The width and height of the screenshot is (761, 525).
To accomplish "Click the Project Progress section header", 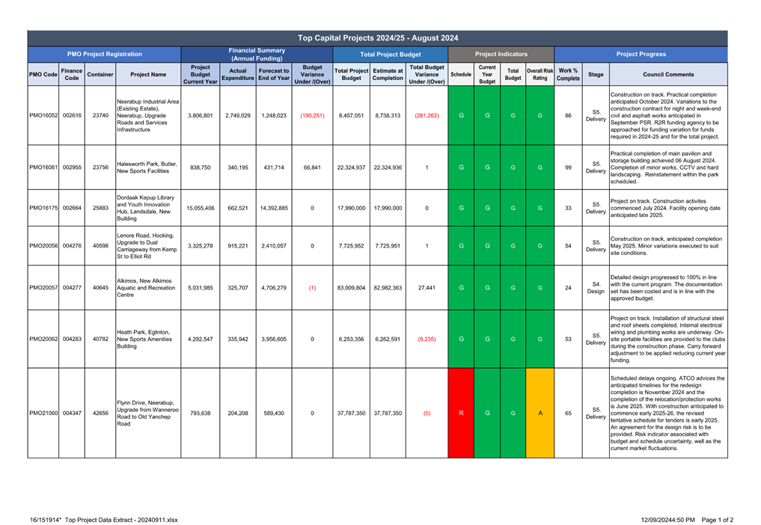I will point(641,55).
